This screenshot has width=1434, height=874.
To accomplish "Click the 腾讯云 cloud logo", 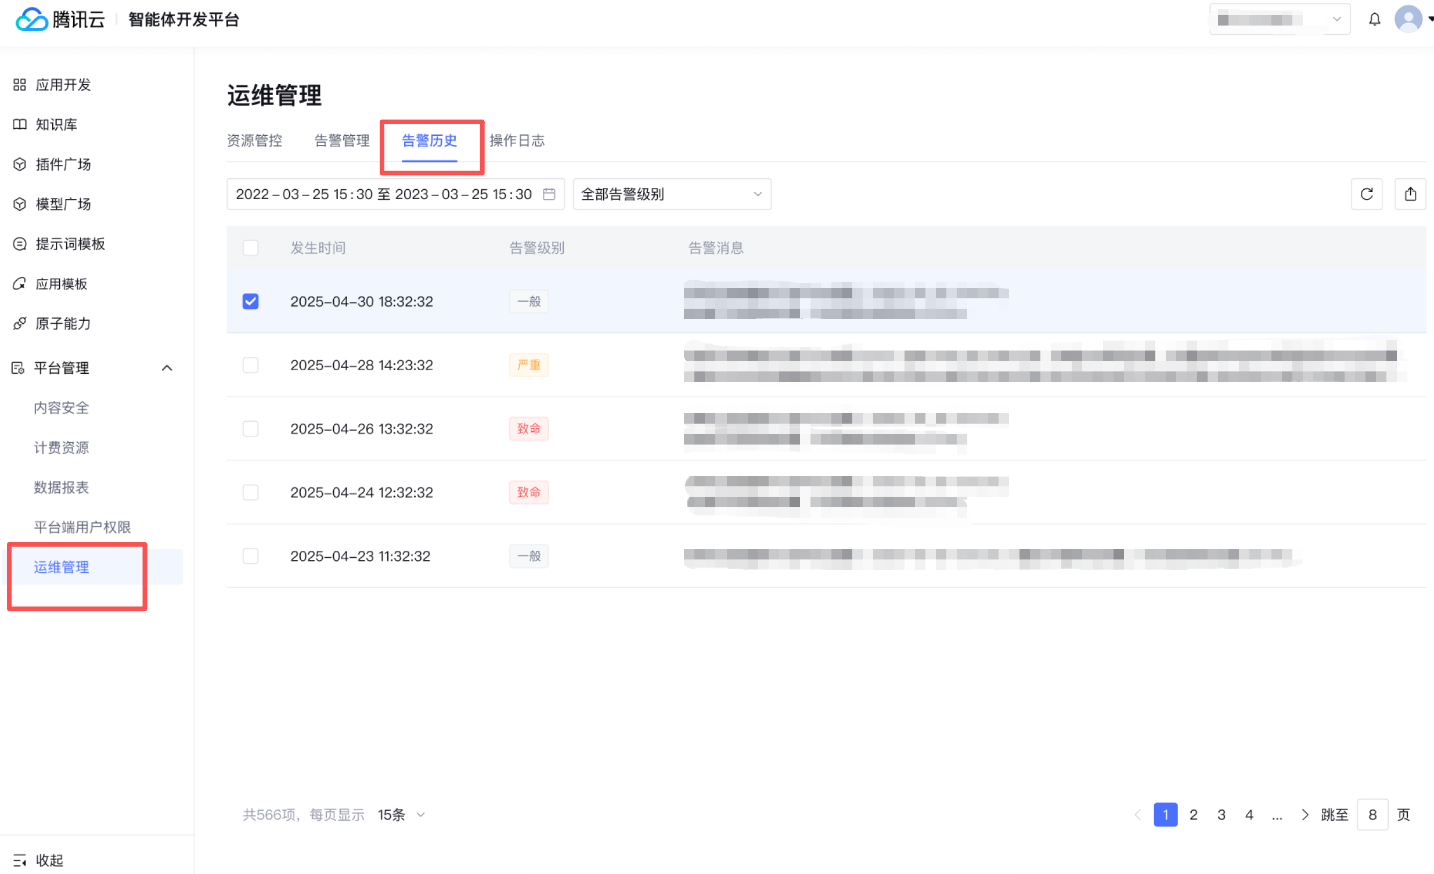I will click(x=31, y=19).
